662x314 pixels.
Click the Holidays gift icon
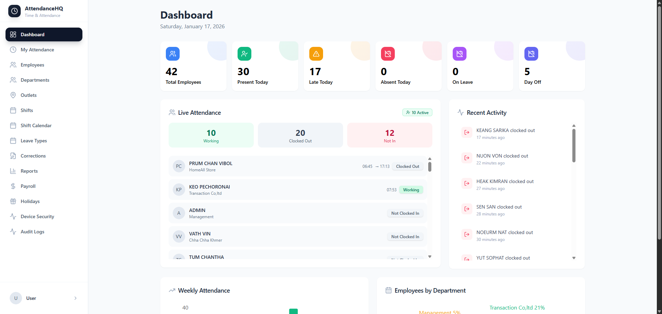click(13, 201)
